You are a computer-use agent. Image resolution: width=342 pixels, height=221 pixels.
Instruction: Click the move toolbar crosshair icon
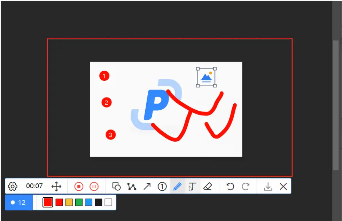[56, 186]
